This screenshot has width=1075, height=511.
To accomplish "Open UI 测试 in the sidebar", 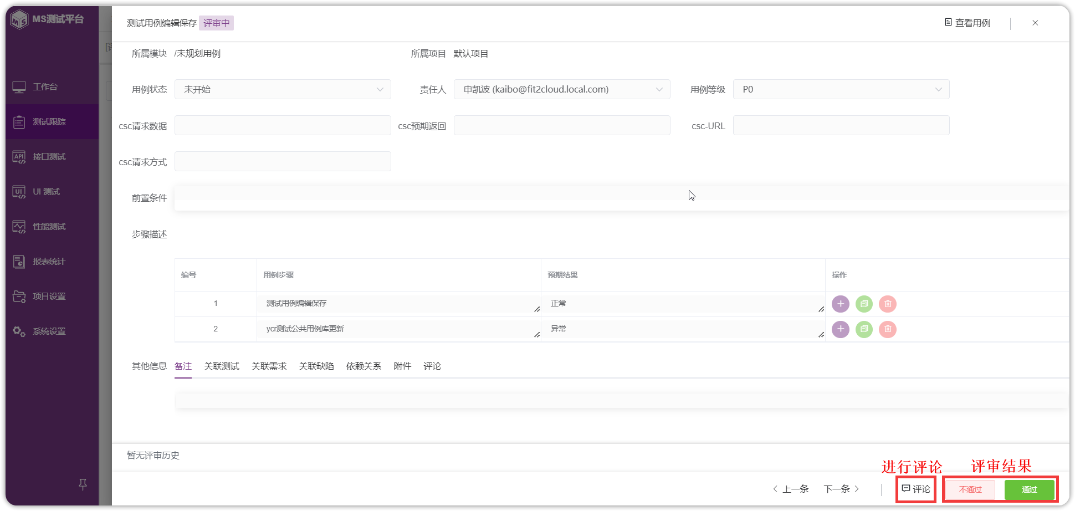I will (52, 192).
